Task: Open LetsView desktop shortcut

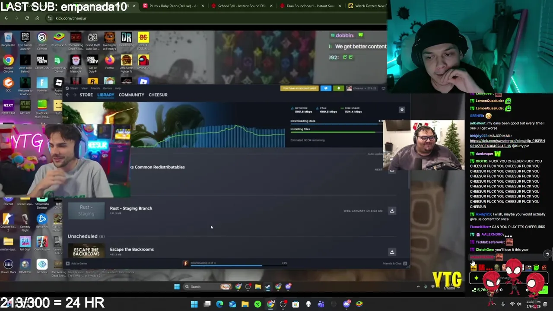Action: click(42, 267)
